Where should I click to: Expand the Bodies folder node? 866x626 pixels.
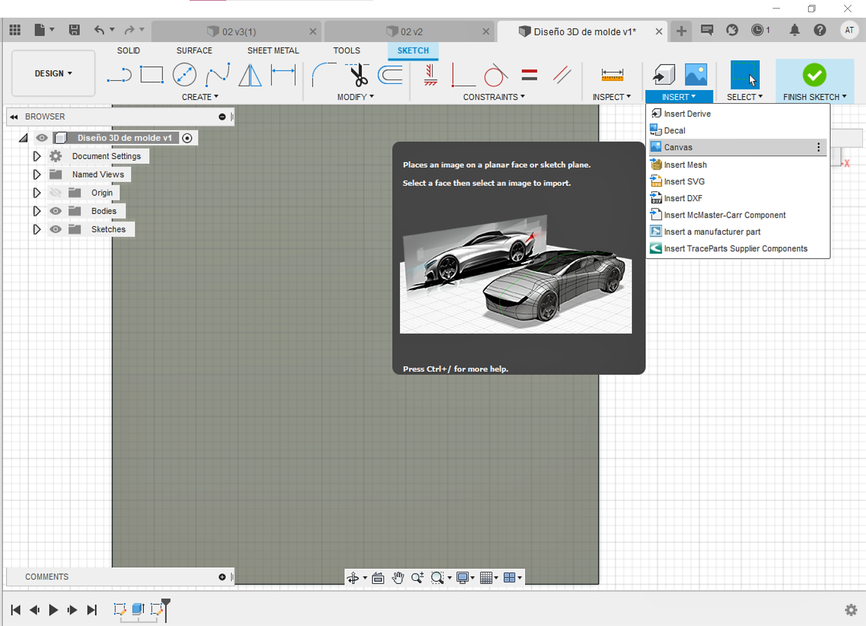pos(37,211)
